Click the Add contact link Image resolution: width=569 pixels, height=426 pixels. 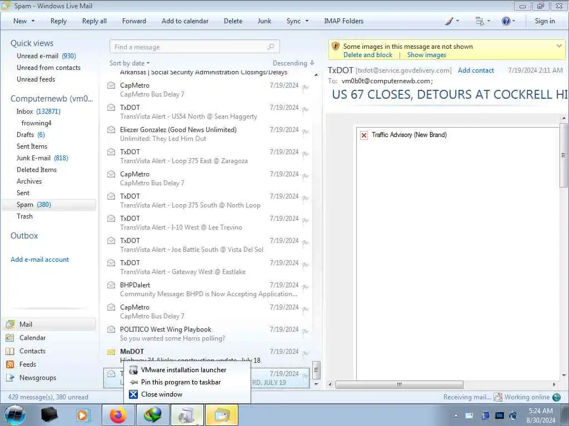(x=476, y=70)
